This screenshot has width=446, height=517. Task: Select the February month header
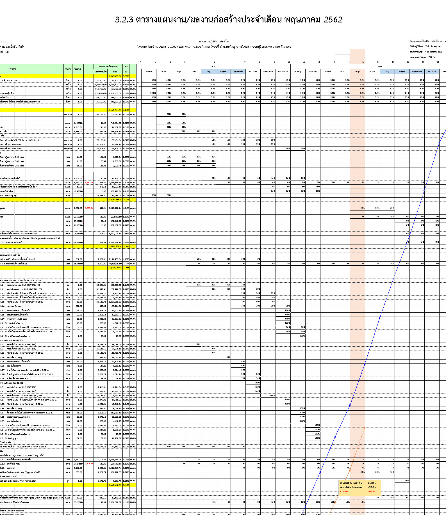tap(313, 72)
